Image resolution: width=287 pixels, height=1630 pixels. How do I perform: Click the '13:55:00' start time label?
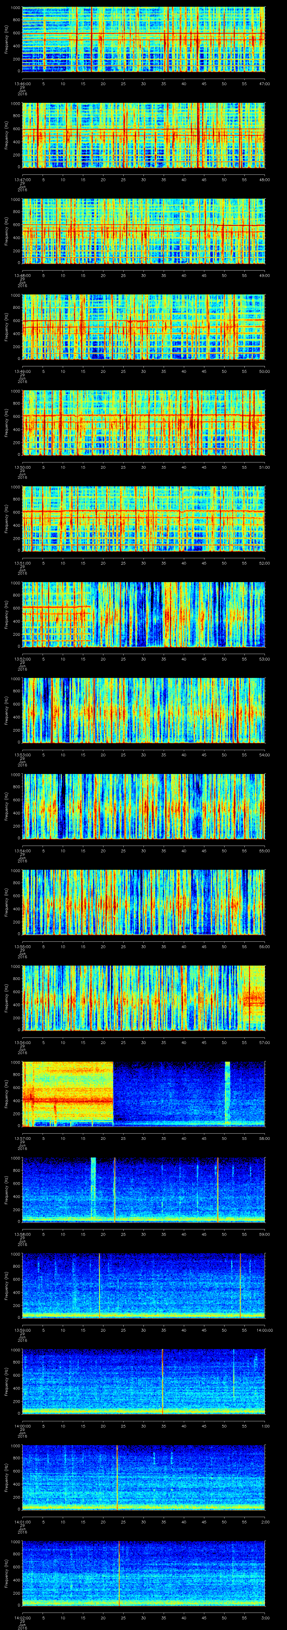(x=22, y=946)
